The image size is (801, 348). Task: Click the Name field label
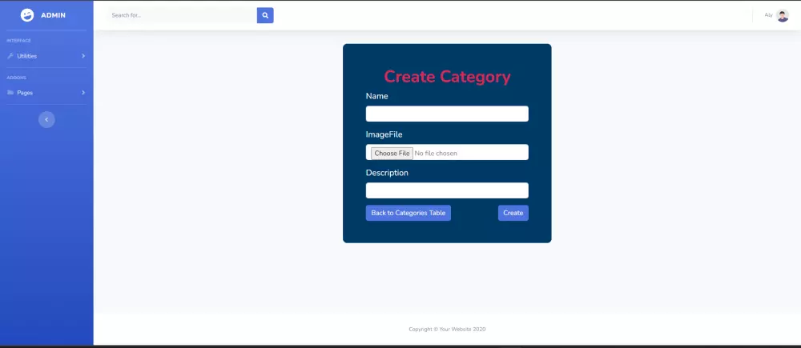377,96
